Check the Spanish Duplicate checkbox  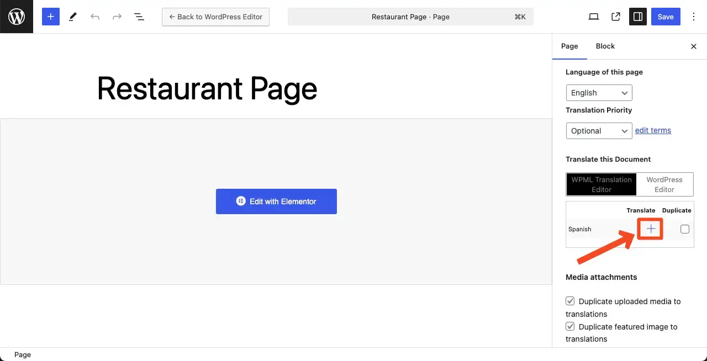pos(685,229)
